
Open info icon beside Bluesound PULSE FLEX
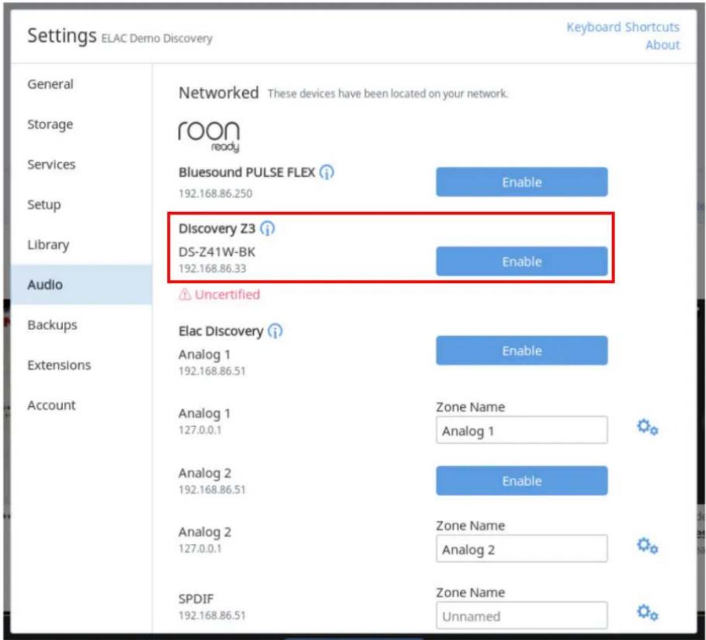327,172
